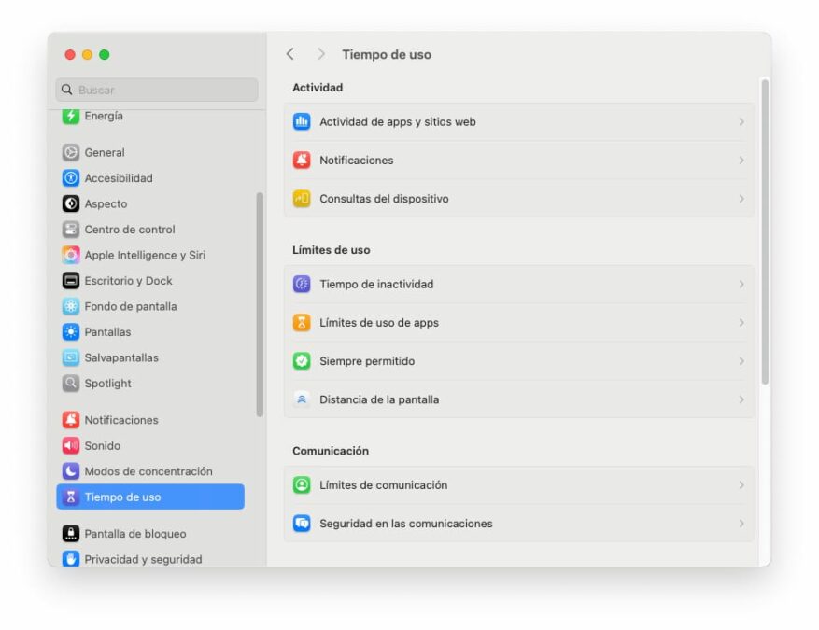Click the Escritorio y Dock icon
This screenshot has width=819, height=630.
[x=71, y=280]
